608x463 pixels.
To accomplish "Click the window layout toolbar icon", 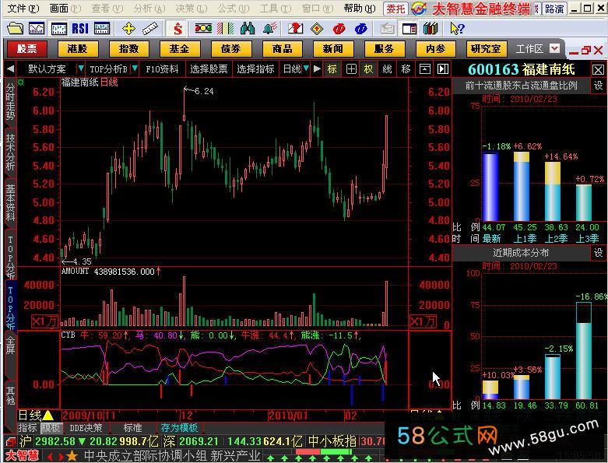I will [409, 29].
